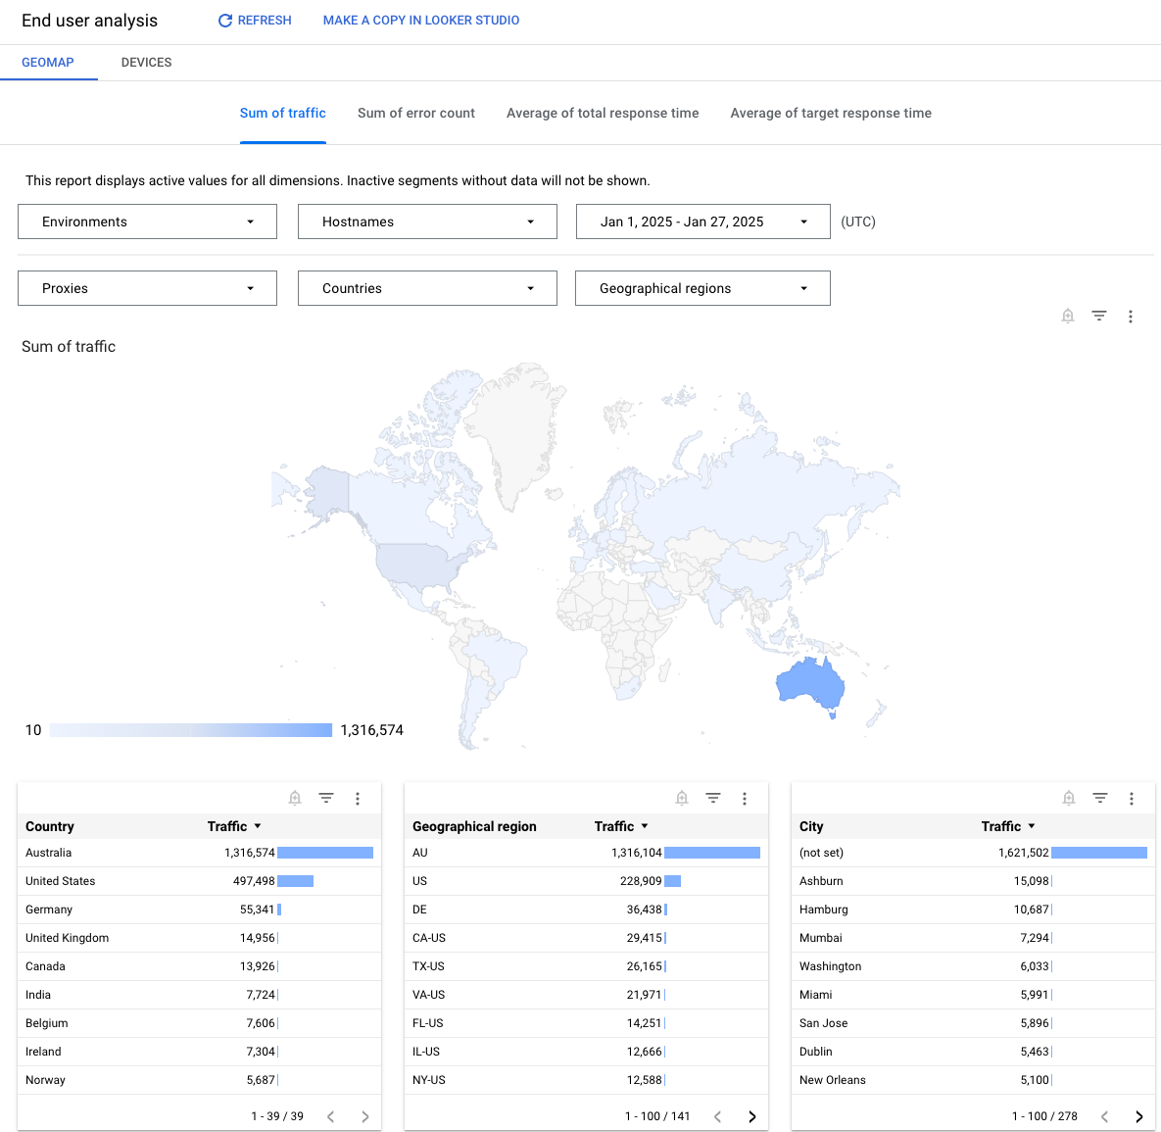Click the refresh icon next to REFRESH
The height and width of the screenshot is (1132, 1161).
[x=224, y=20]
